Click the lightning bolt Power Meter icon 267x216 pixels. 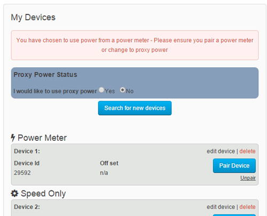[x=13, y=138]
